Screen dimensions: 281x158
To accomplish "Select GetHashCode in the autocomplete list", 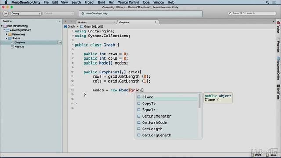I will pos(167,123).
